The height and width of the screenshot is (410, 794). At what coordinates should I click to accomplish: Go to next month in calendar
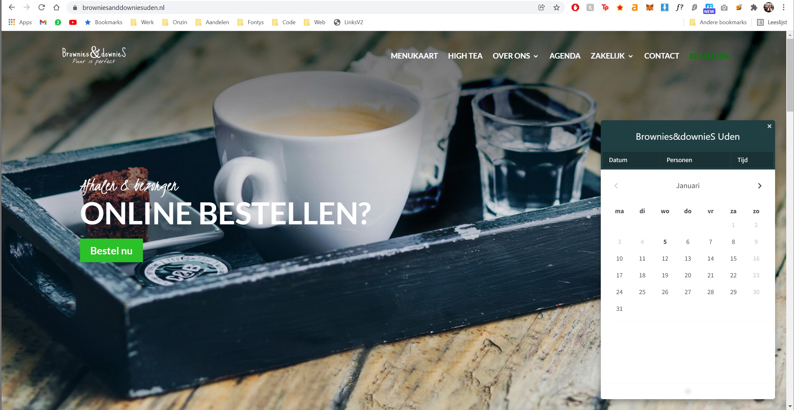point(760,186)
